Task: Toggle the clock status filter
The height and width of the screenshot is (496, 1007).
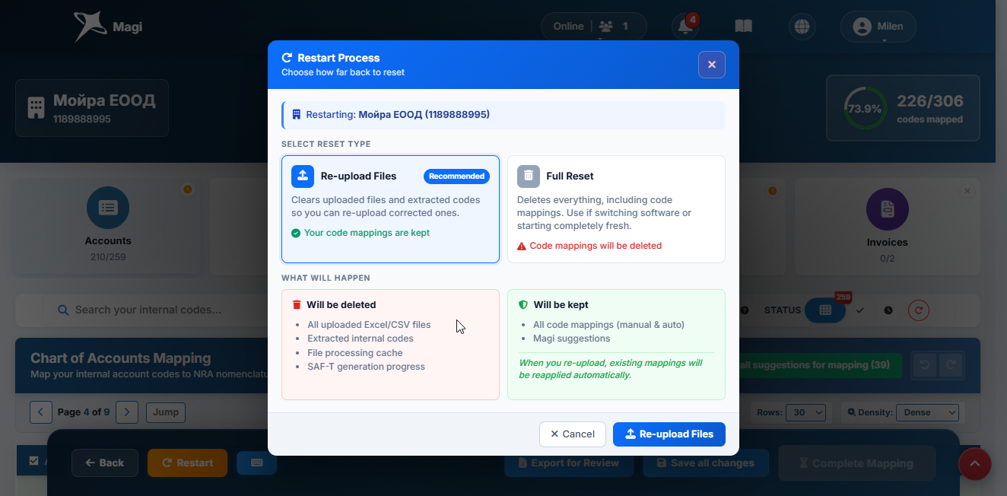Action: point(888,310)
